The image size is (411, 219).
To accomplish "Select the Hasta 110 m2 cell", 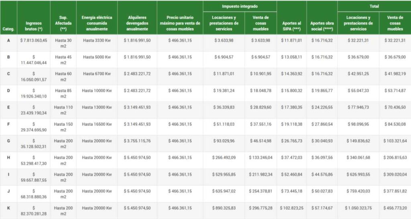I will click(x=63, y=110).
